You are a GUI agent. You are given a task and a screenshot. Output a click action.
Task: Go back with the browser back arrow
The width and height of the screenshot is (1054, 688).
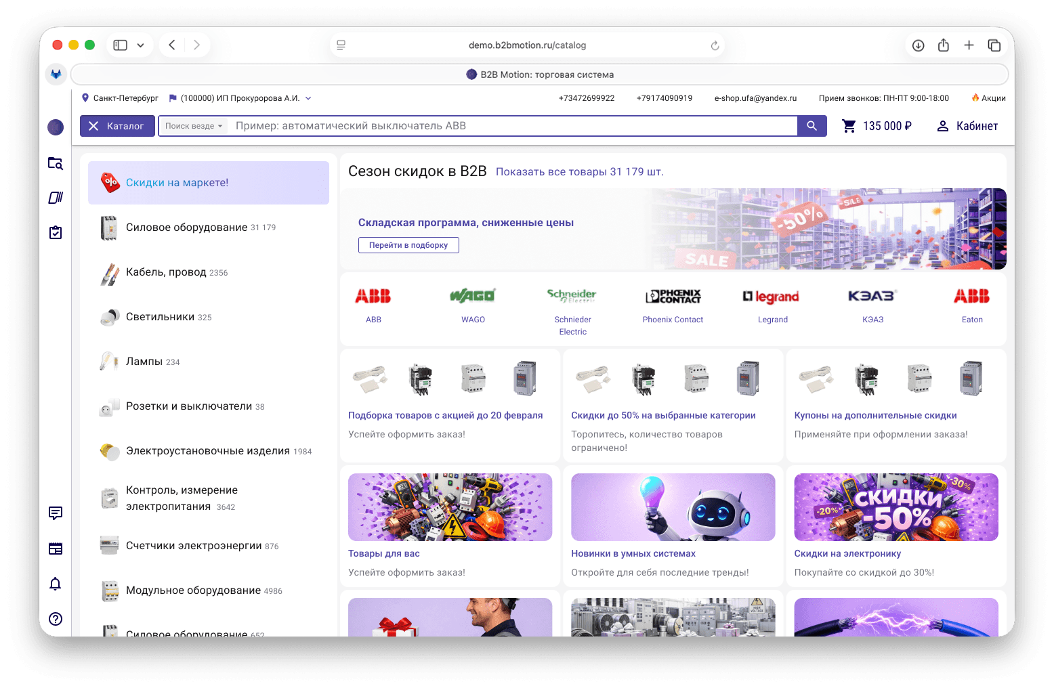pyautogui.click(x=172, y=45)
